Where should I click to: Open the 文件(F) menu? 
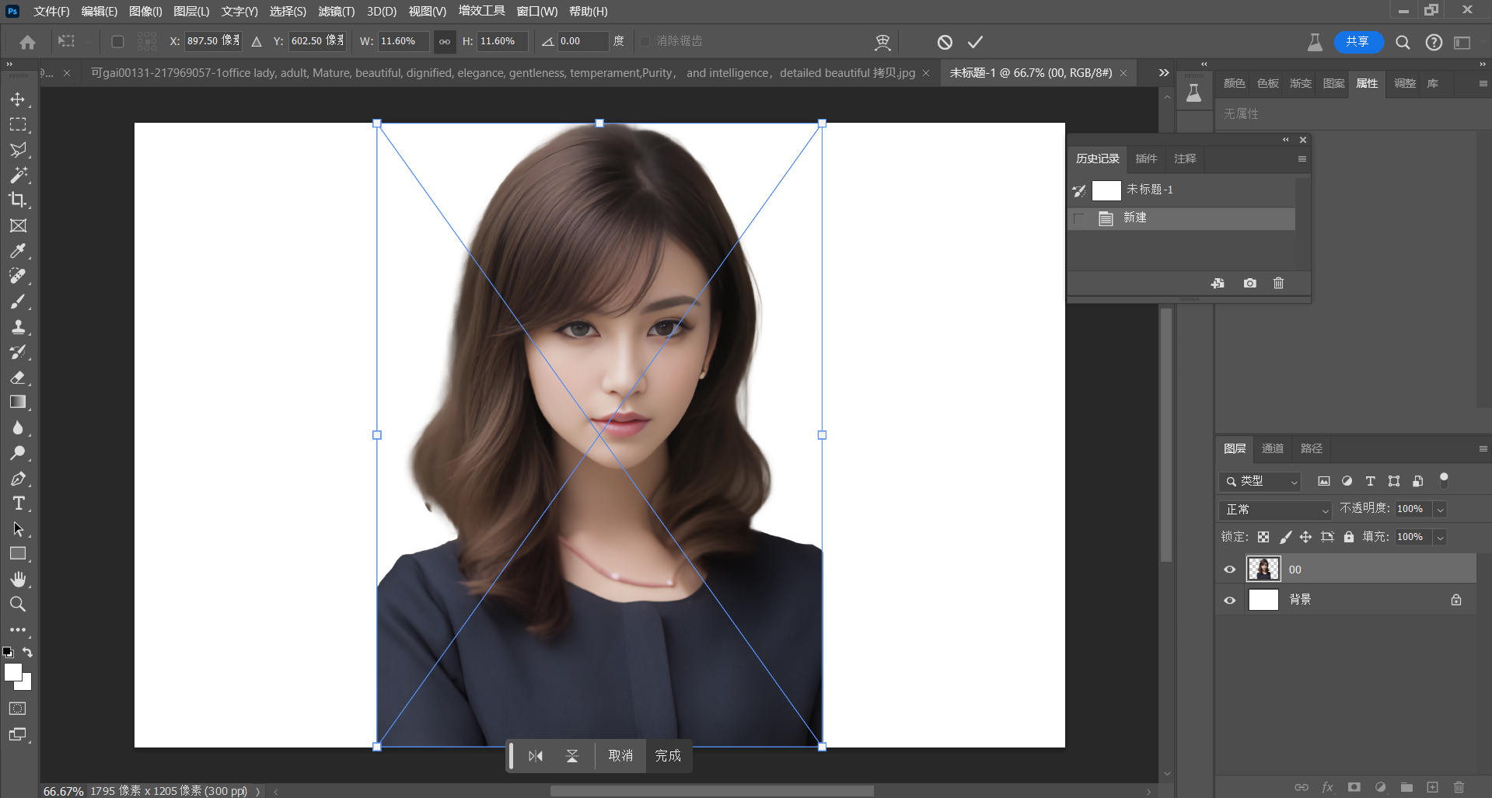(51, 11)
